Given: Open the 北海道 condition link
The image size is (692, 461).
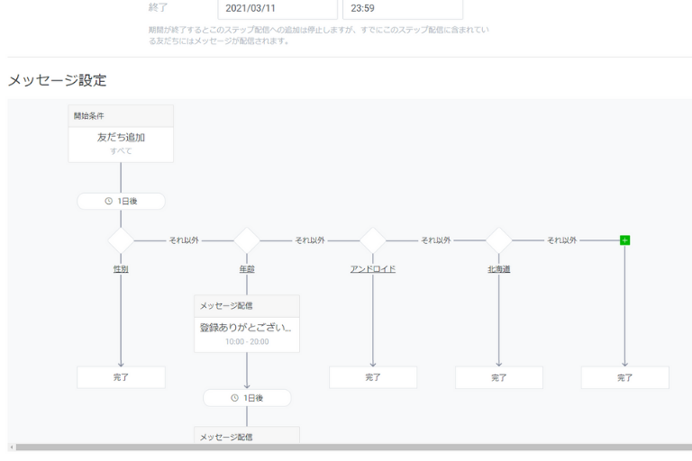Looking at the screenshot, I should (x=498, y=268).
